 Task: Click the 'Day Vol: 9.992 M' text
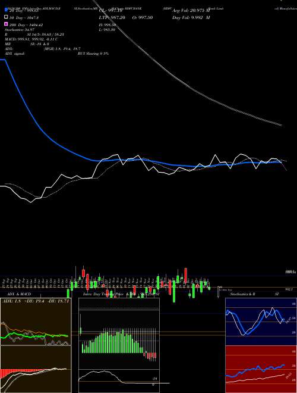click(191, 17)
